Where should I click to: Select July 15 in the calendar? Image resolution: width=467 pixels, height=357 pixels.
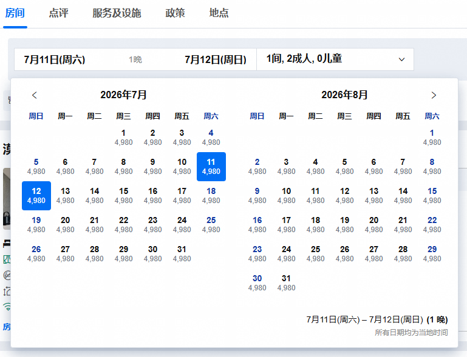123,196
